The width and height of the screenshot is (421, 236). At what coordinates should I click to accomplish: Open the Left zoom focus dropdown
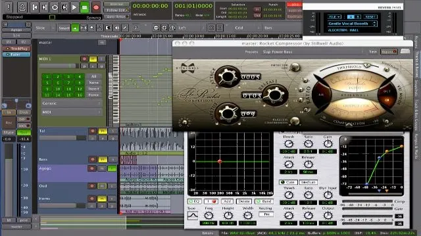coord(191,28)
